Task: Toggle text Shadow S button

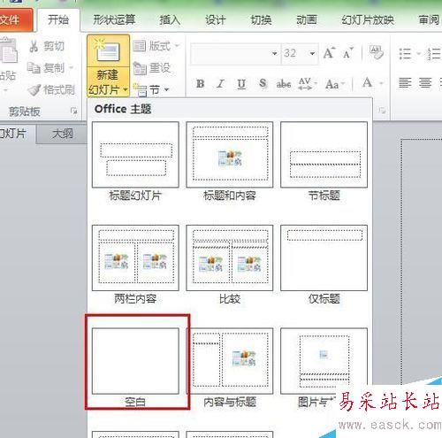Action: pos(263,83)
